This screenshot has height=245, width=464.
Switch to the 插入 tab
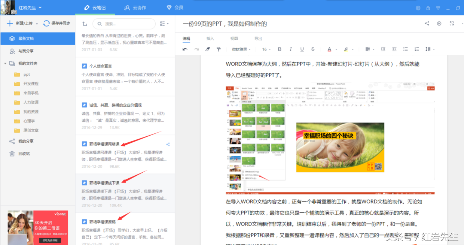tap(210, 39)
